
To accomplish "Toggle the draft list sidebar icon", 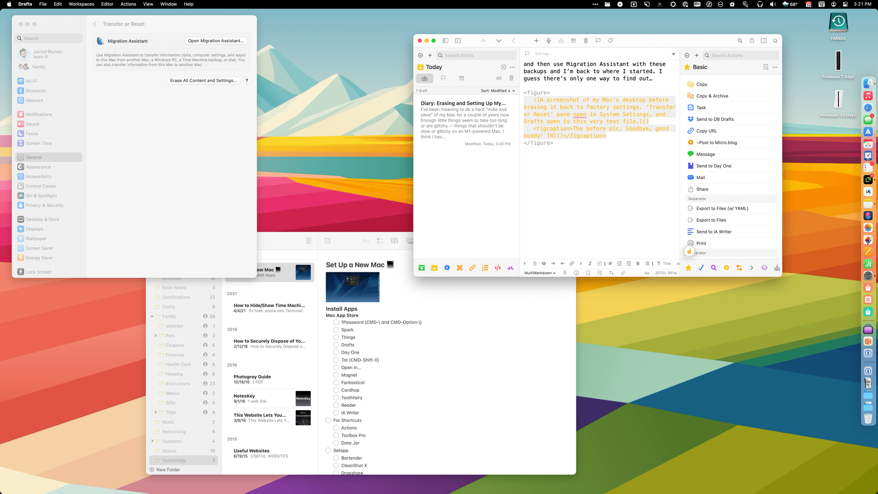I will 446,40.
